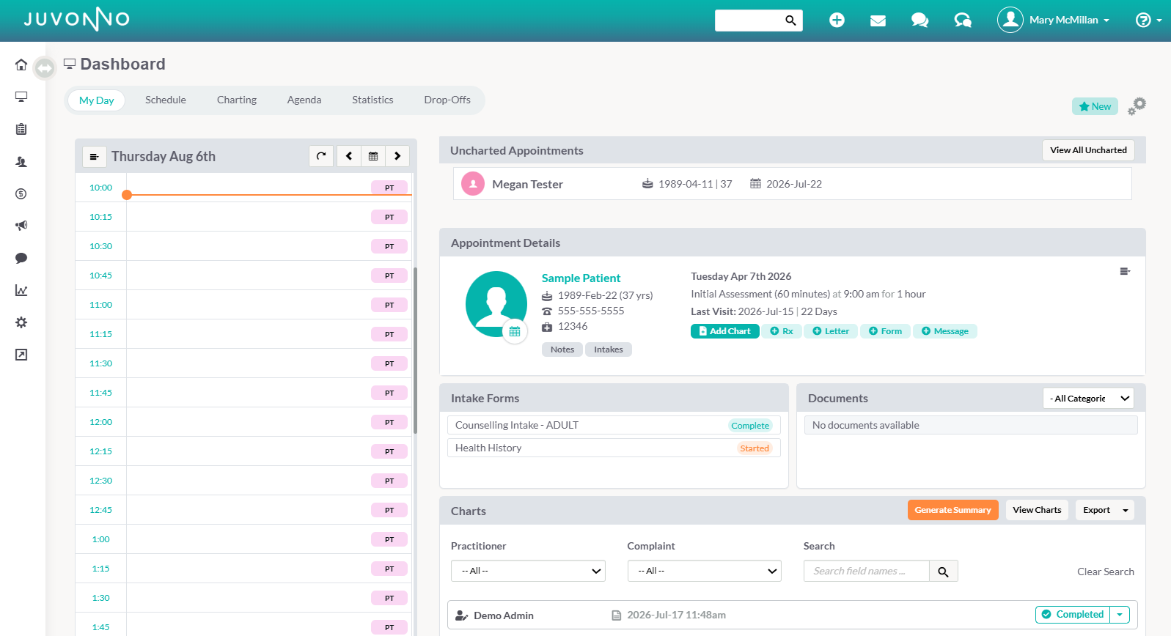This screenshot has height=636, width=1171.
Task: Switch to the Agenda tab
Action: (x=304, y=100)
